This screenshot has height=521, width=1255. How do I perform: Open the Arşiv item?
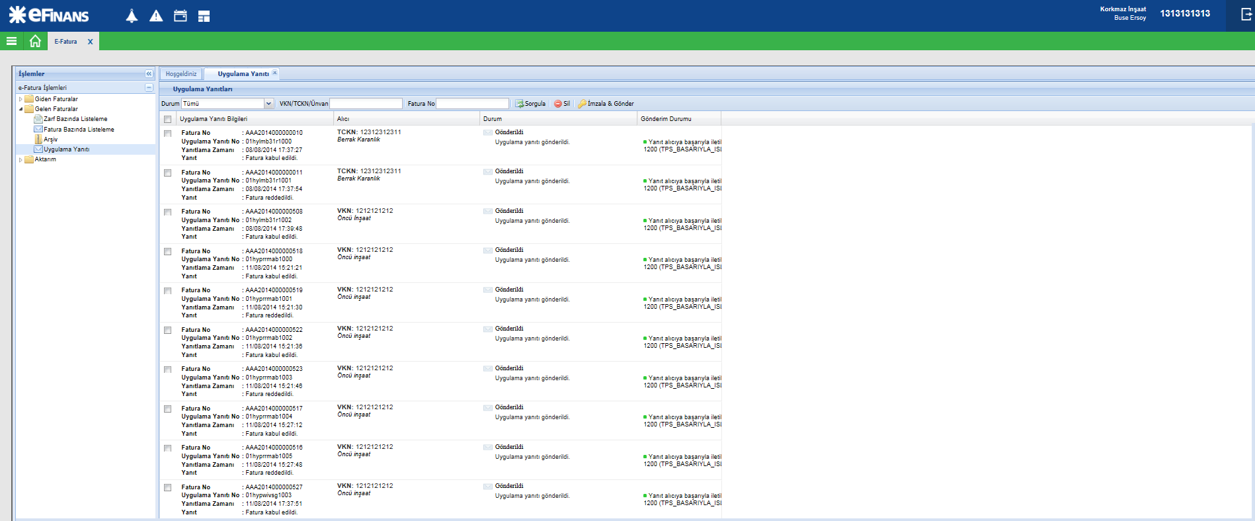click(46, 140)
